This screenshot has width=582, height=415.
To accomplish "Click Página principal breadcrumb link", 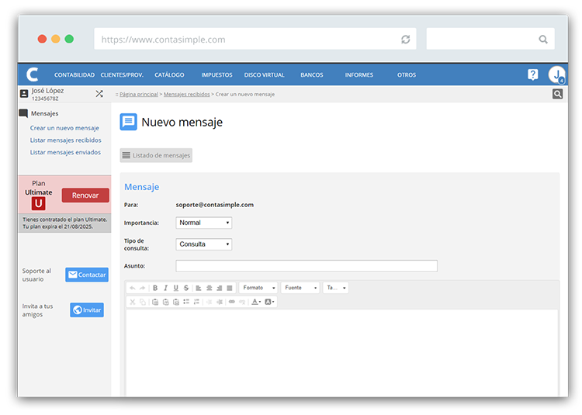I will [139, 95].
